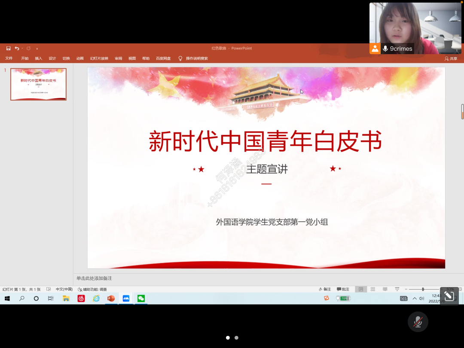Open the annotation pencil overlay button
The height and width of the screenshot is (348, 464).
click(449, 296)
